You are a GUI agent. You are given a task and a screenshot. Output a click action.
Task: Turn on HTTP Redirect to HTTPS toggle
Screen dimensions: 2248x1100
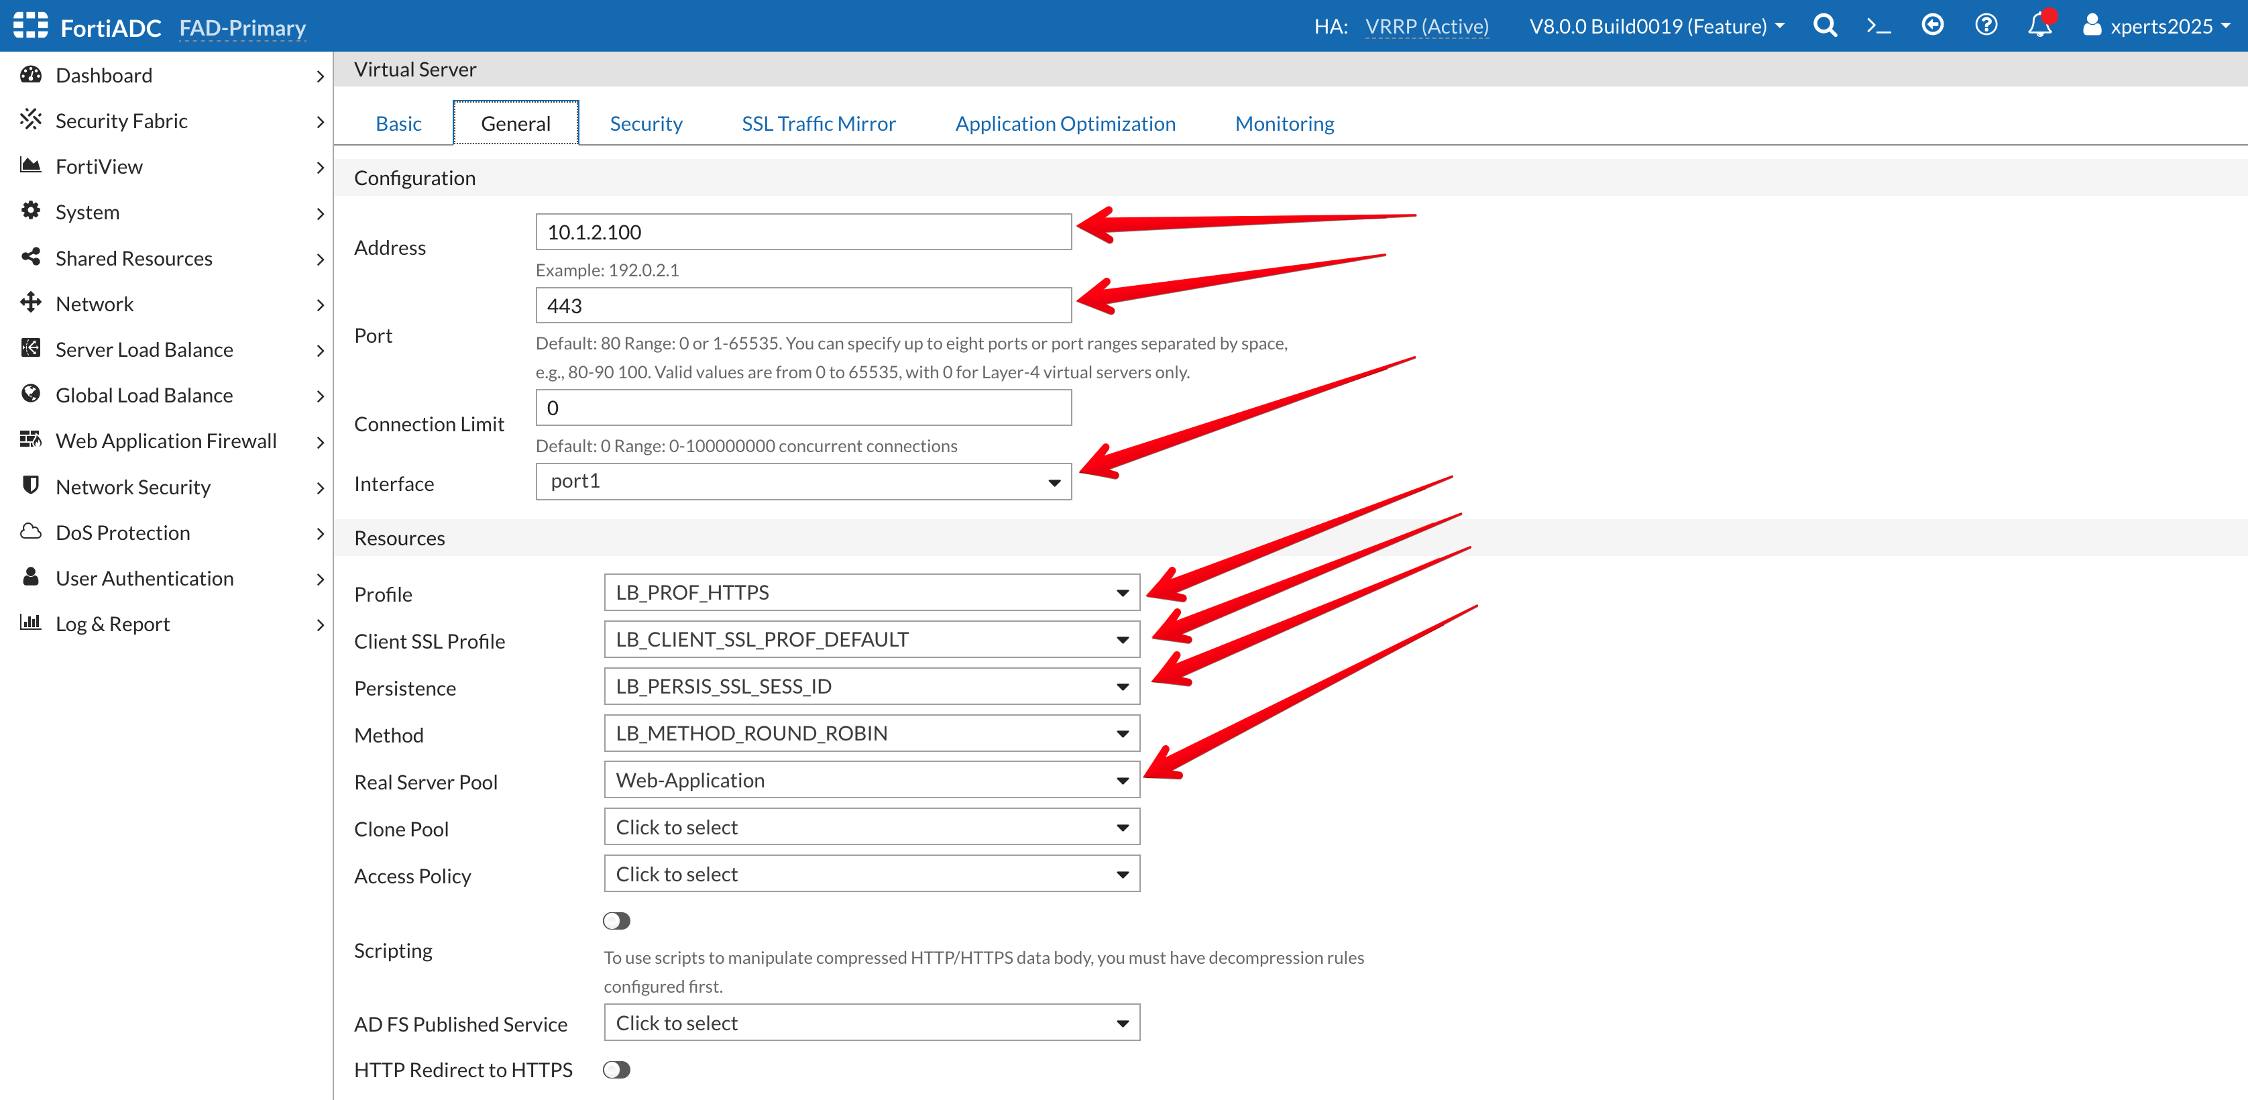click(x=616, y=1069)
